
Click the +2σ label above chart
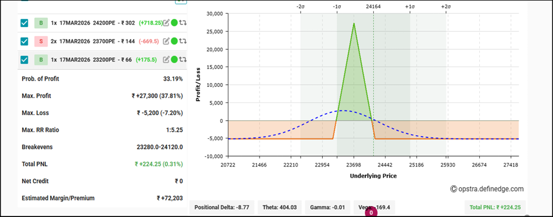[x=446, y=6]
